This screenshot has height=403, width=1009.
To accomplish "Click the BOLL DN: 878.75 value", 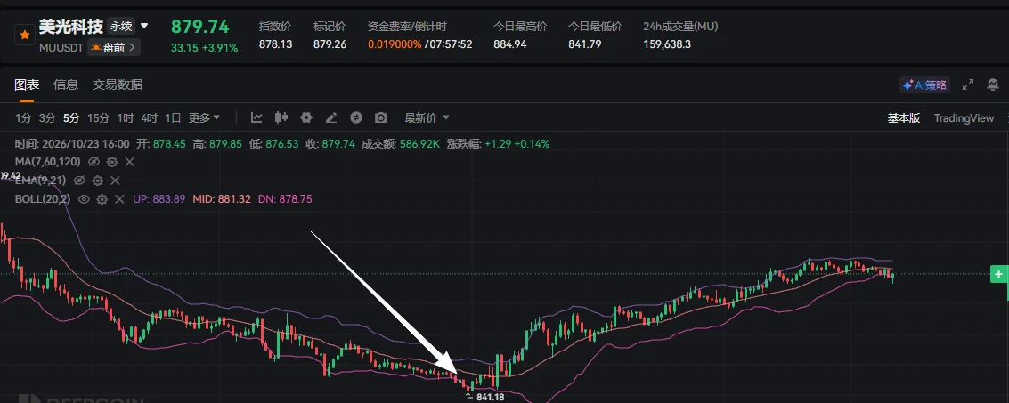I will coord(285,199).
